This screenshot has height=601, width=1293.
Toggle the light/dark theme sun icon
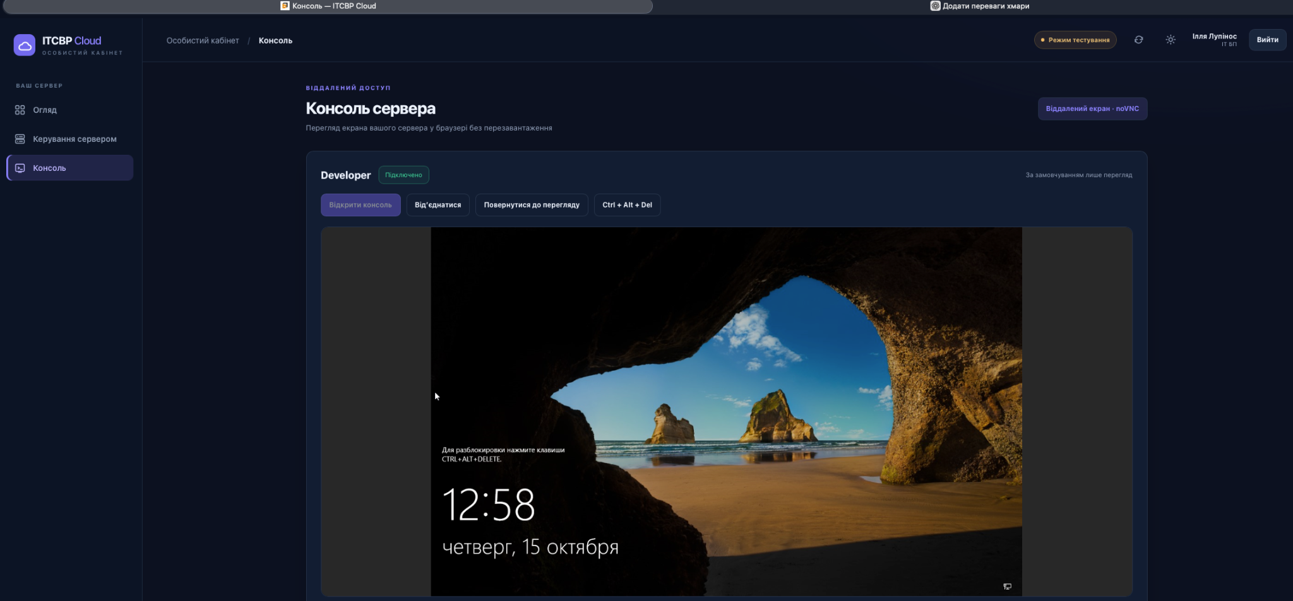point(1171,40)
